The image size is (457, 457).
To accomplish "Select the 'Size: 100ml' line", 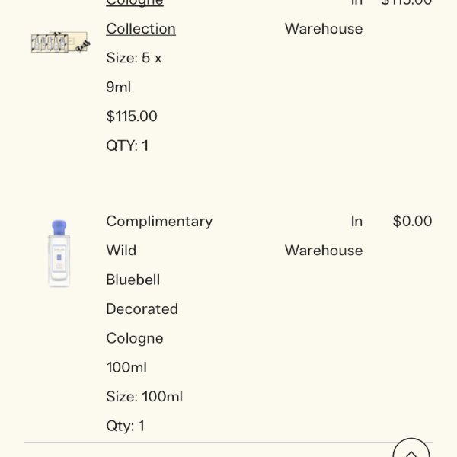I will click(x=145, y=396).
